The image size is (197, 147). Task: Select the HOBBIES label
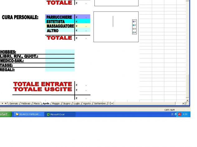tap(8, 52)
